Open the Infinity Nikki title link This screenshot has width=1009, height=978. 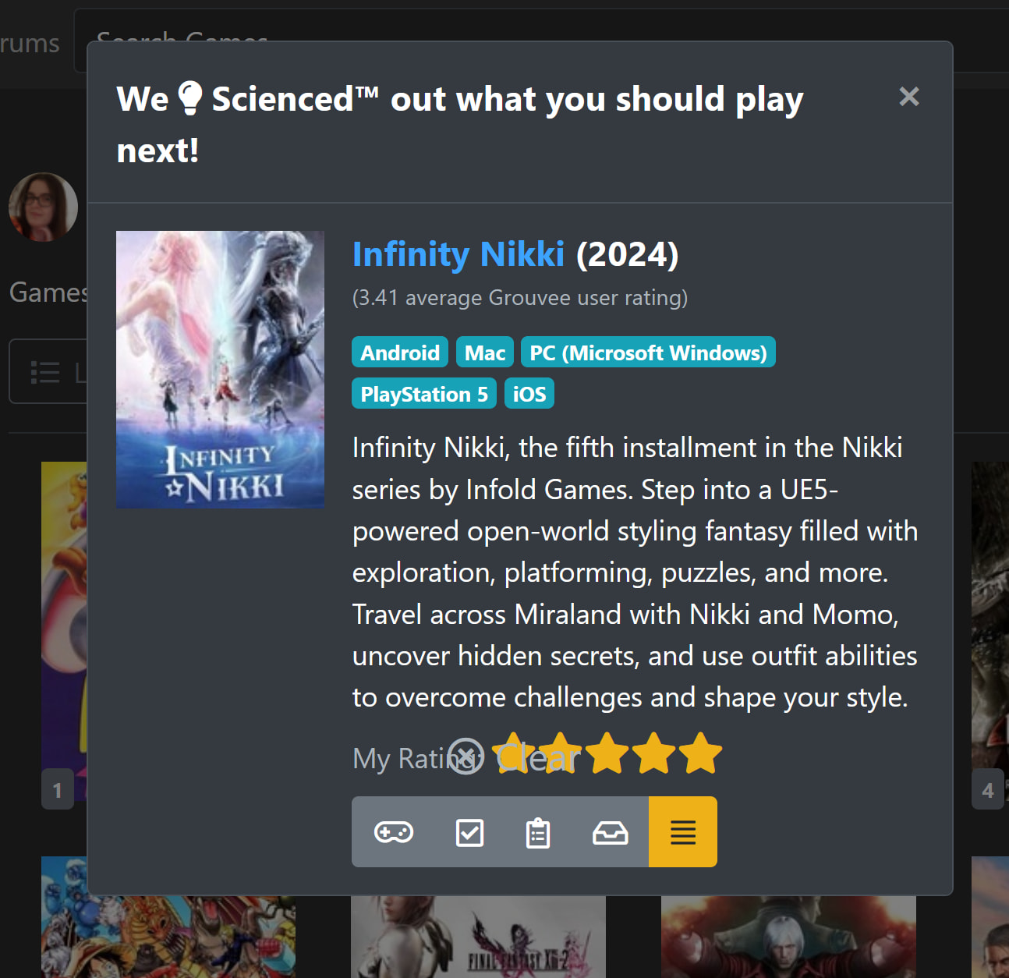pyautogui.click(x=458, y=254)
